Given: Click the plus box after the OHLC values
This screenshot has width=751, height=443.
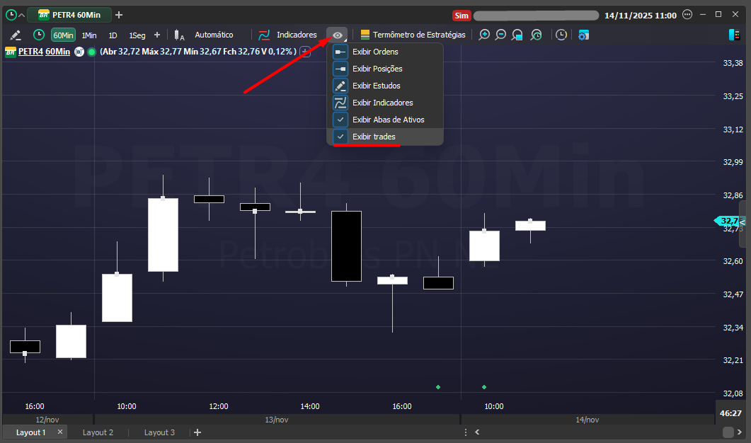Looking at the screenshot, I should point(304,52).
